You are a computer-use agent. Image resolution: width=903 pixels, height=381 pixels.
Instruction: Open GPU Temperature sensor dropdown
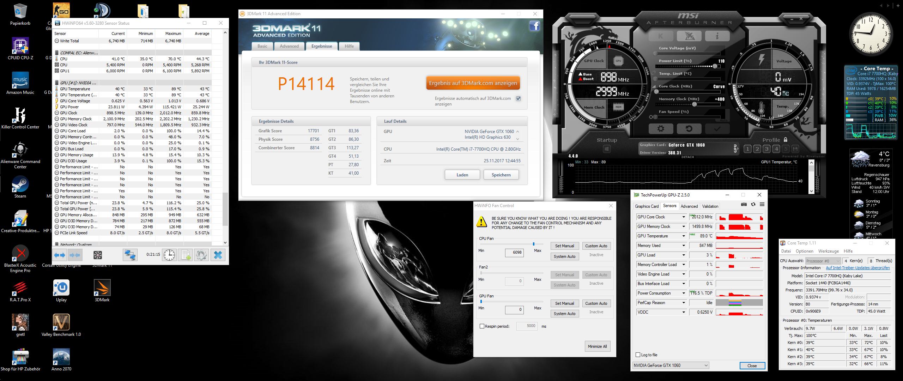[683, 236]
